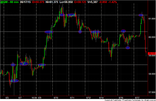Click the 6/10 date axis label
The image size is (156, 101).
pos(56,98)
